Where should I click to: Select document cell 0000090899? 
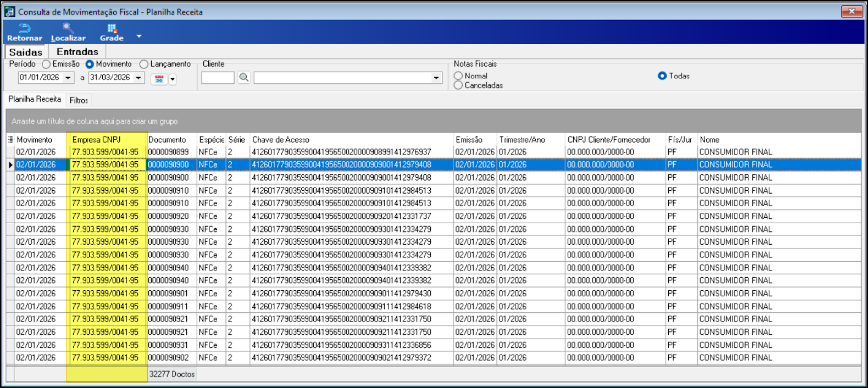(172, 152)
